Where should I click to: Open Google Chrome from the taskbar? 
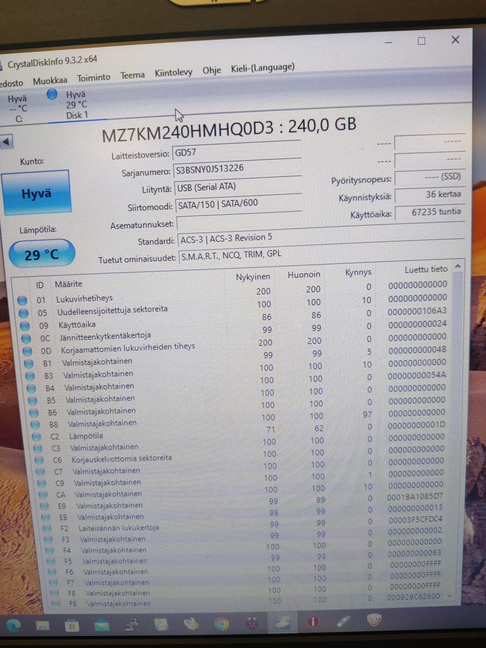coord(221,624)
